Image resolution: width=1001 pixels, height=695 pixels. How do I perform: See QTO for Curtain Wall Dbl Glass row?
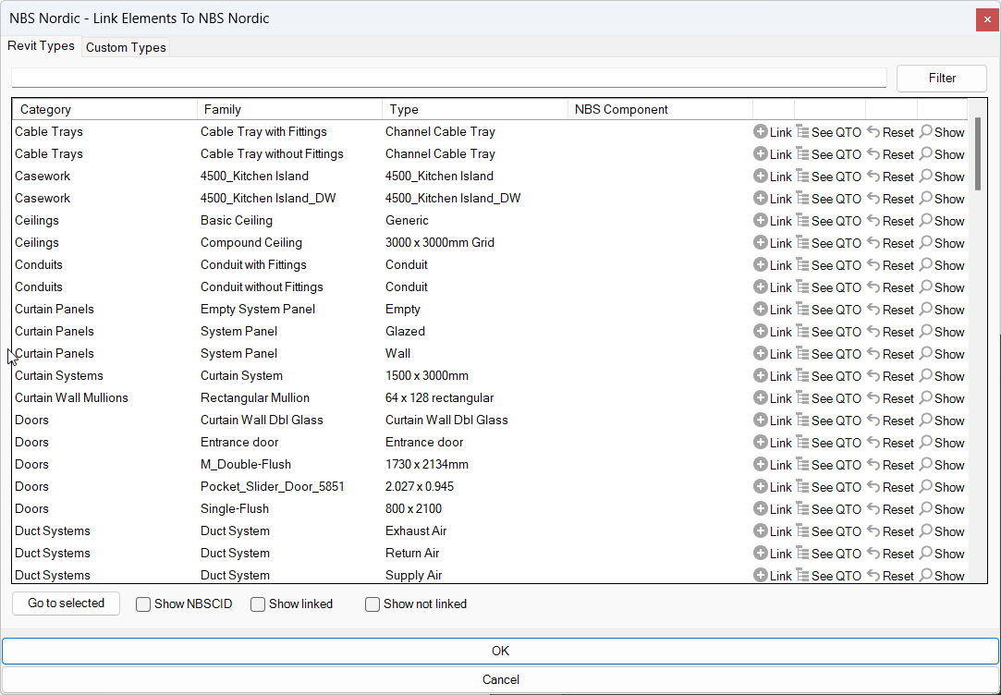tap(829, 421)
